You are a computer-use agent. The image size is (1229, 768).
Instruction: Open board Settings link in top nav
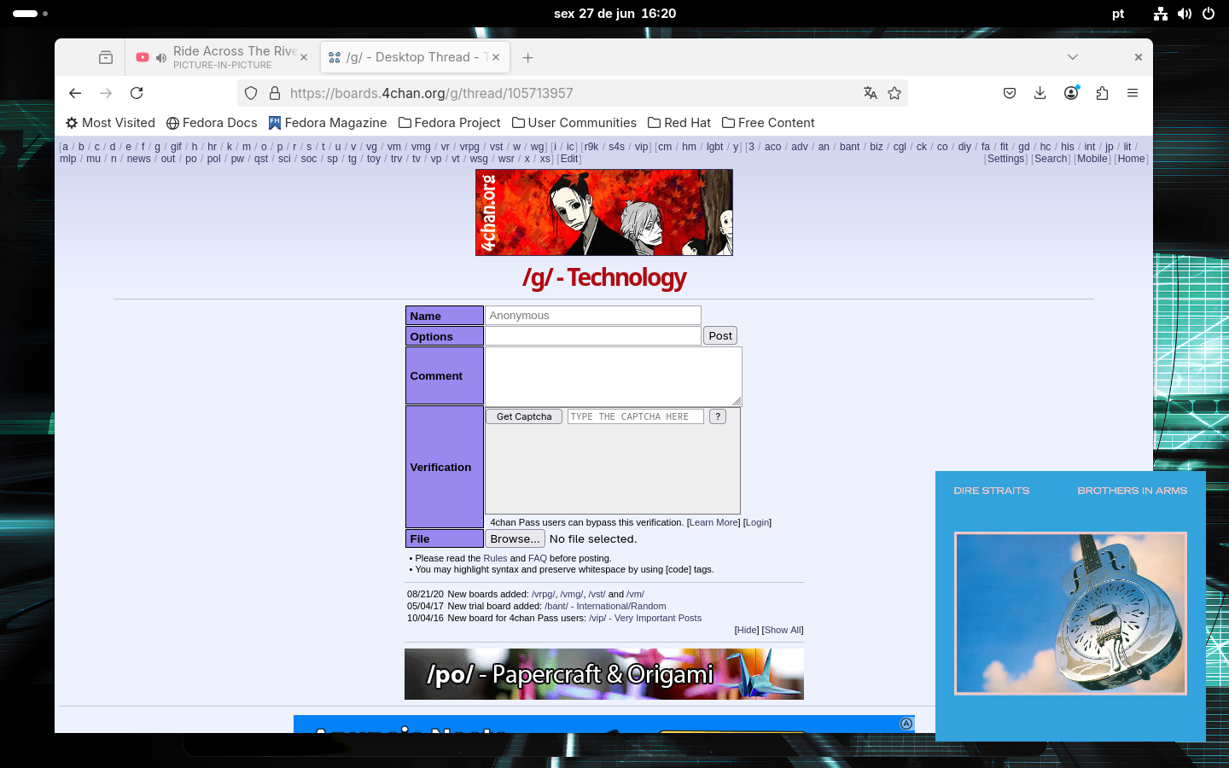click(1005, 159)
